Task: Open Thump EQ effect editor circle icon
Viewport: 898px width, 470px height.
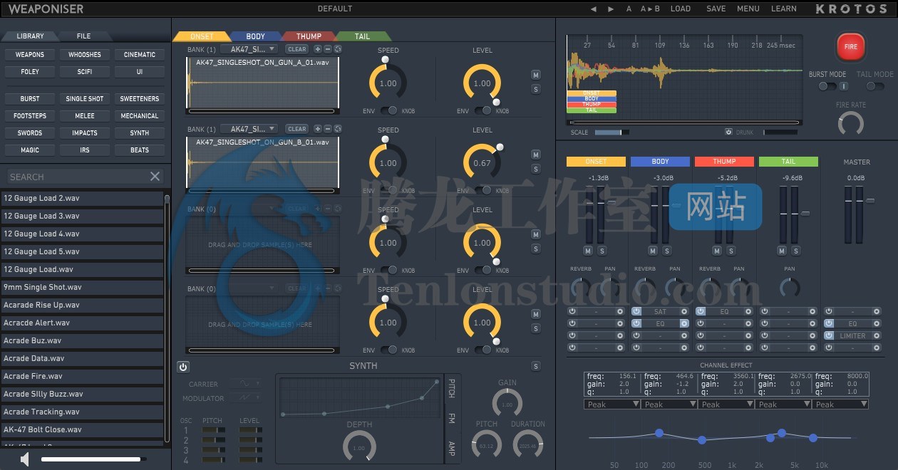Action: (x=748, y=311)
